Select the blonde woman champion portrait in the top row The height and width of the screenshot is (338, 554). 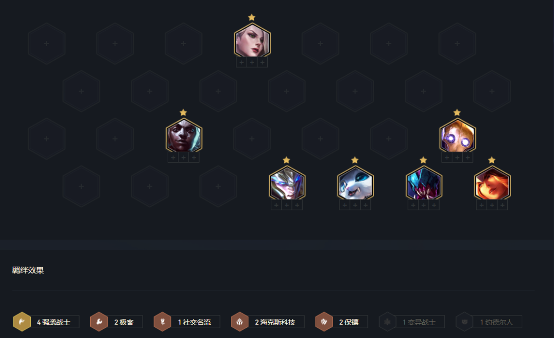pos(252,41)
